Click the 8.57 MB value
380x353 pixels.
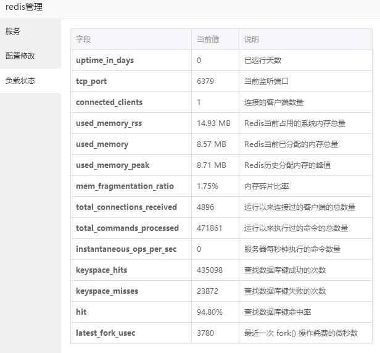click(x=212, y=144)
